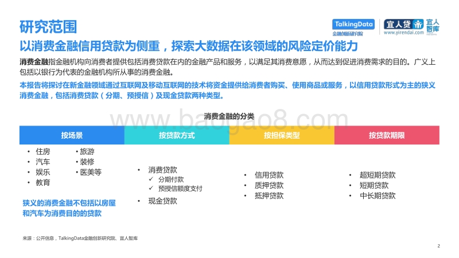Click the 金融创新研究院 text under TalkingData

348,34
